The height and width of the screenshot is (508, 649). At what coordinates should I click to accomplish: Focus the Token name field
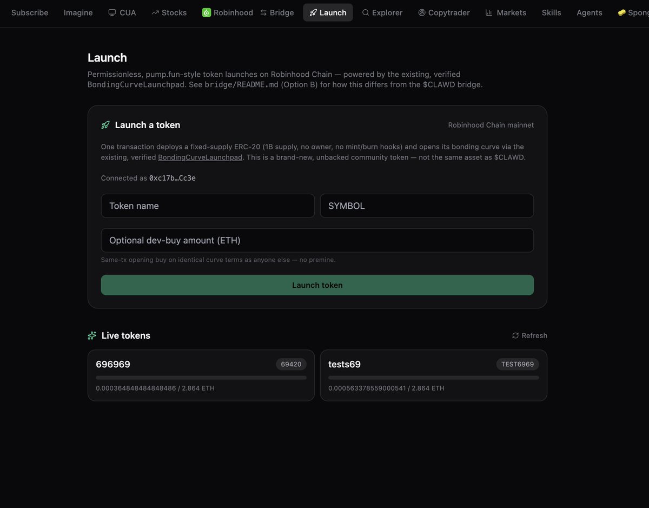[x=208, y=206]
